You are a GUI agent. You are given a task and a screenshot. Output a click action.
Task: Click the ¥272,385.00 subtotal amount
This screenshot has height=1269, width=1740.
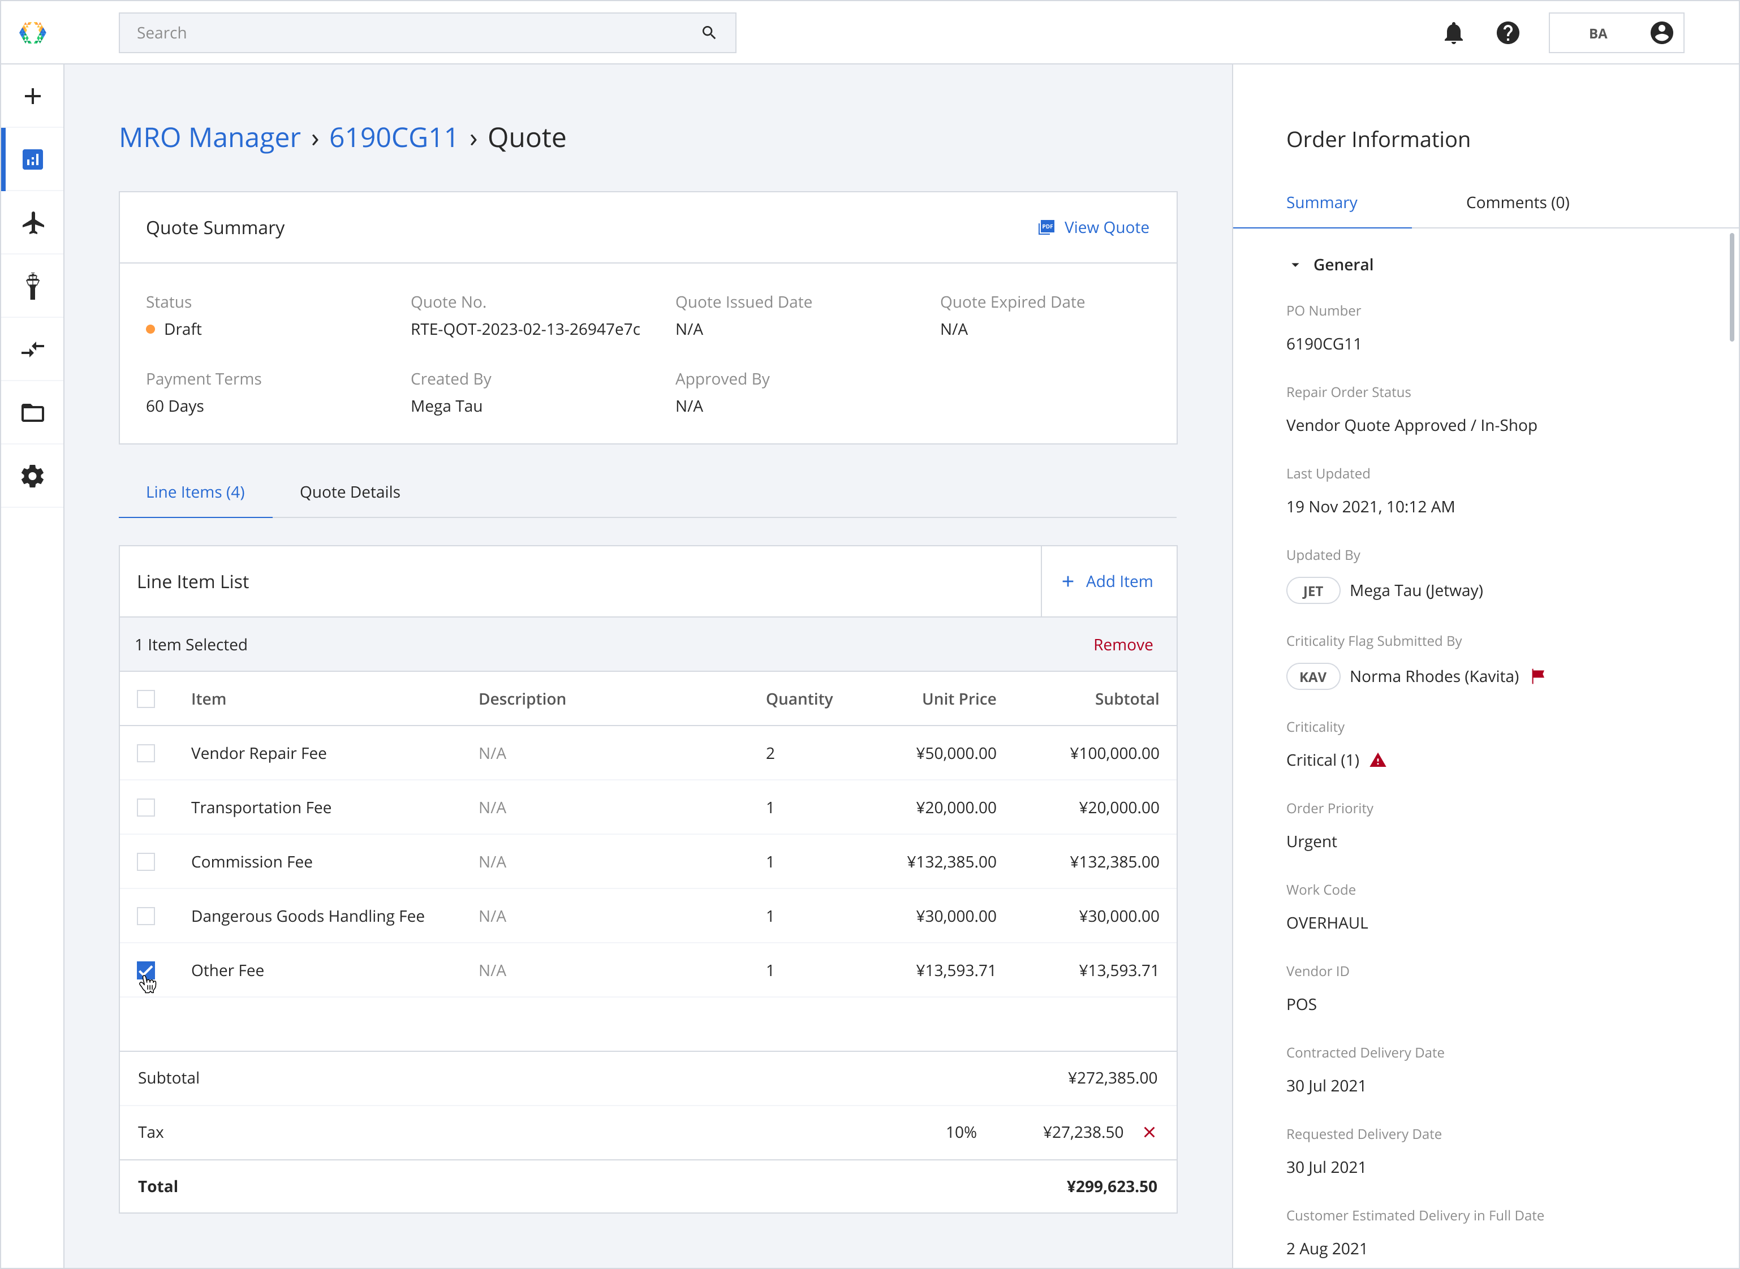click(x=1112, y=1078)
